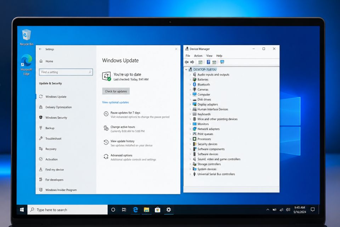Expand the Display adapters category
Image resolution: width=340 pixels, height=227 pixels.
click(x=190, y=105)
